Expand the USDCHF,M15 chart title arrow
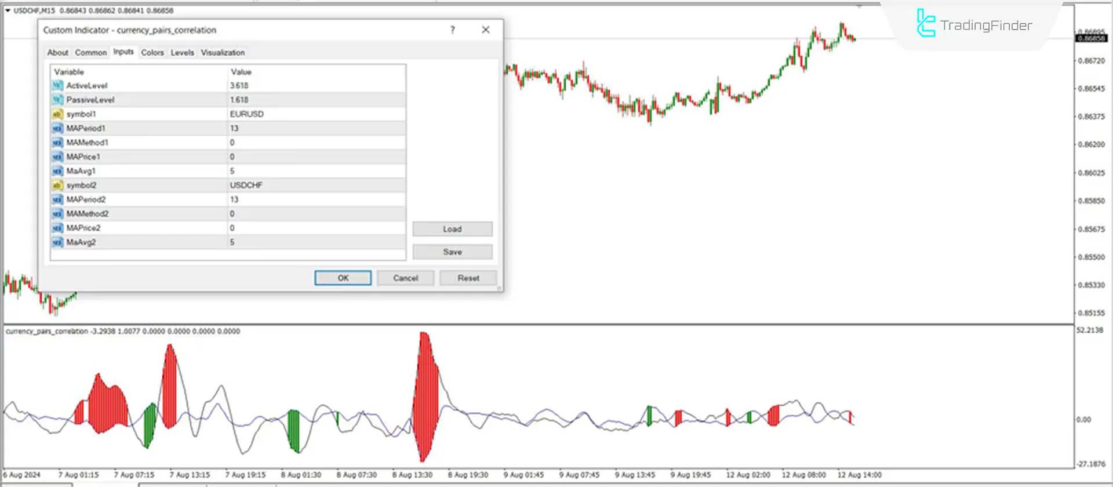 pyautogui.click(x=8, y=10)
